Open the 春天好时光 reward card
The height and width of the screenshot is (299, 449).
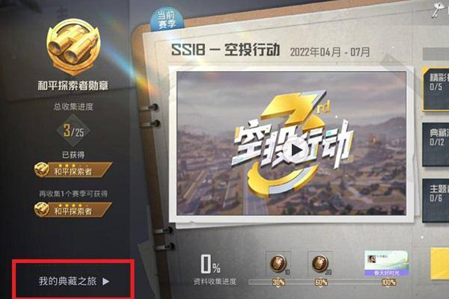point(386,264)
